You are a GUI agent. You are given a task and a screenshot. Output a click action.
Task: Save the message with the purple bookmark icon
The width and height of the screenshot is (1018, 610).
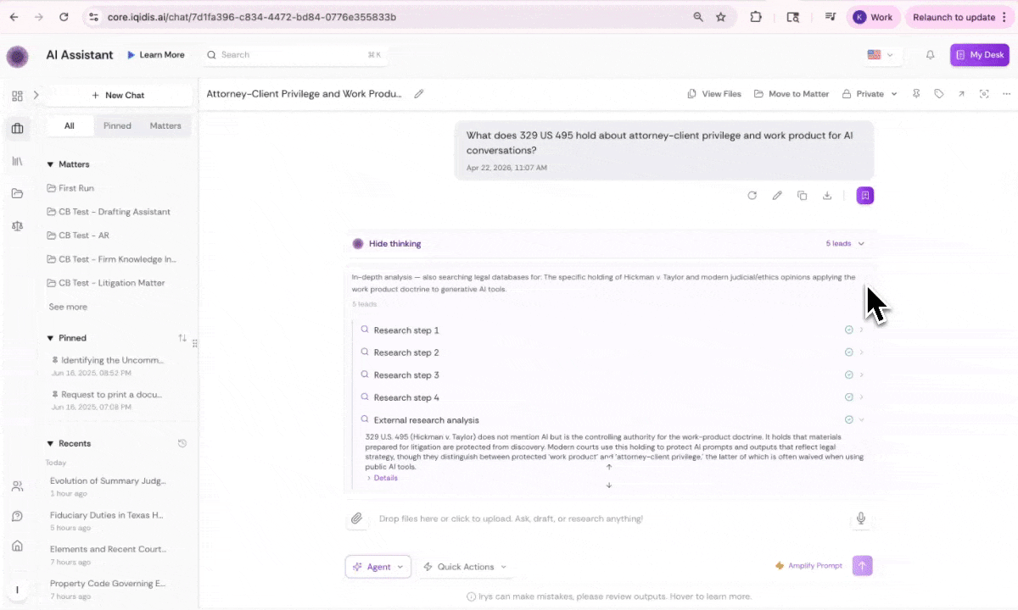pos(864,195)
